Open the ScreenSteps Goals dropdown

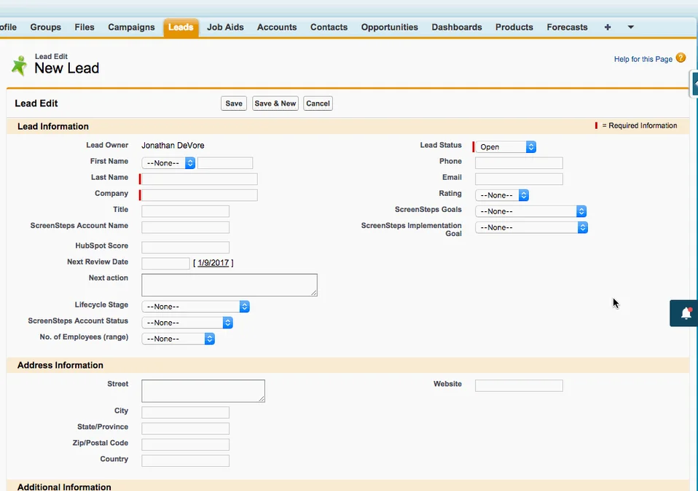pos(530,211)
